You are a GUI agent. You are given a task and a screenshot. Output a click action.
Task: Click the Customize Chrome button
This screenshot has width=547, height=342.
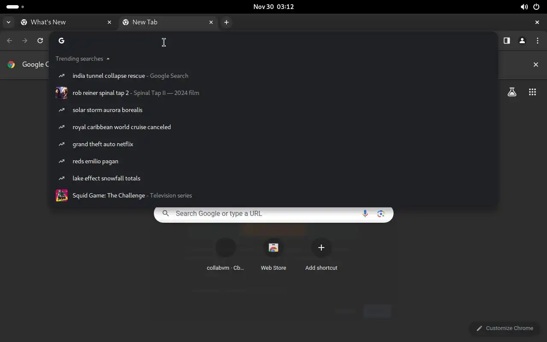[x=505, y=328]
